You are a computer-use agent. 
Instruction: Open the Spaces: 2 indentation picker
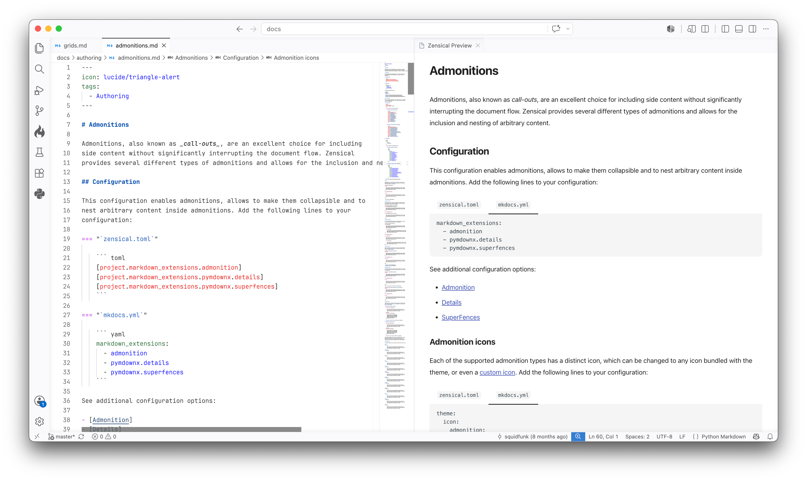tap(637, 437)
